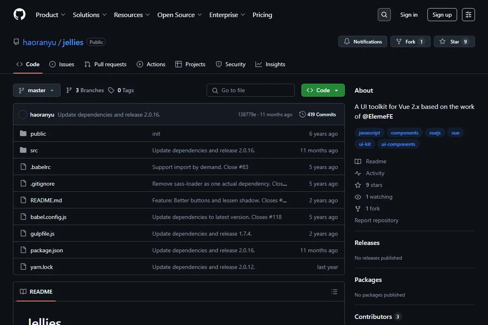Click the Sign up button

click(442, 15)
